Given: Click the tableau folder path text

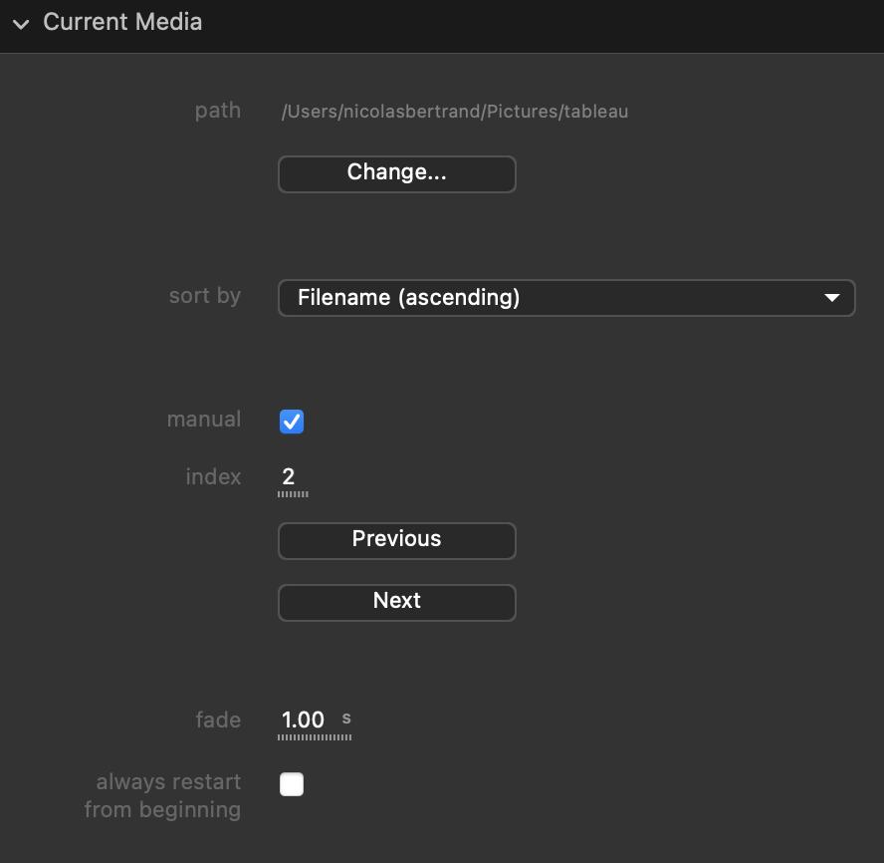Looking at the screenshot, I should tap(455, 112).
